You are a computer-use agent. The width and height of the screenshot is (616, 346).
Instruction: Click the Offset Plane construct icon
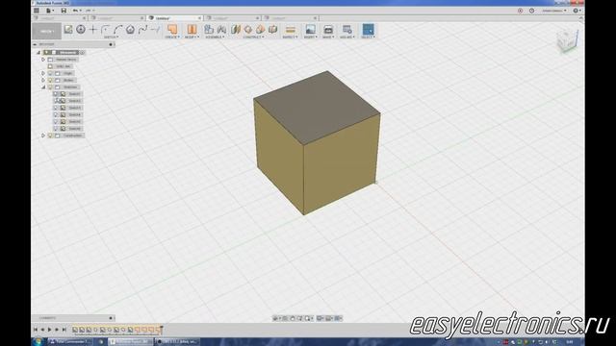235,30
